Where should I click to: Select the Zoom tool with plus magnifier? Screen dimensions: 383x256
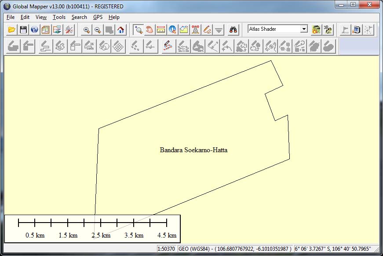(x=139, y=30)
